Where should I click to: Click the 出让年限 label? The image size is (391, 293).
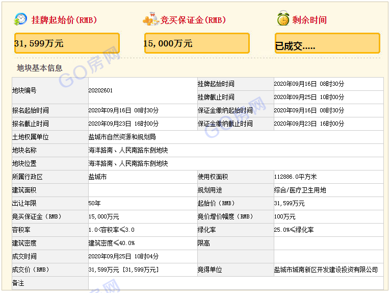pos(24,203)
